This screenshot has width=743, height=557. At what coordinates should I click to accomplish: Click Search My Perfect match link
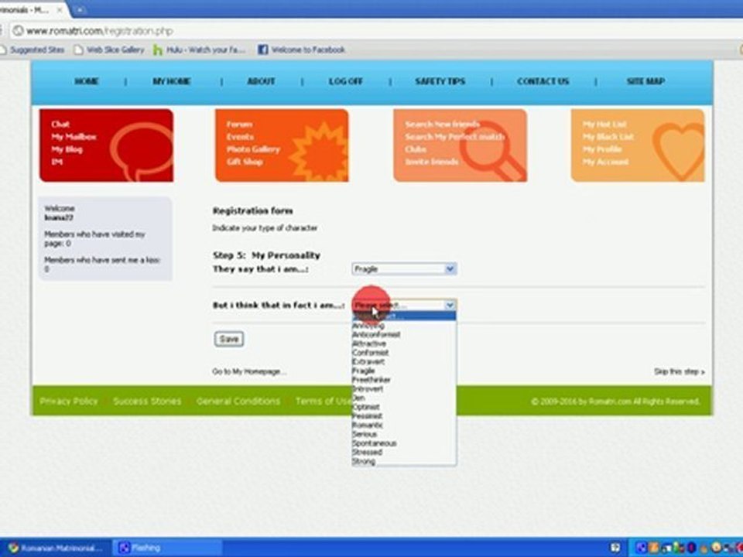pyautogui.click(x=454, y=137)
